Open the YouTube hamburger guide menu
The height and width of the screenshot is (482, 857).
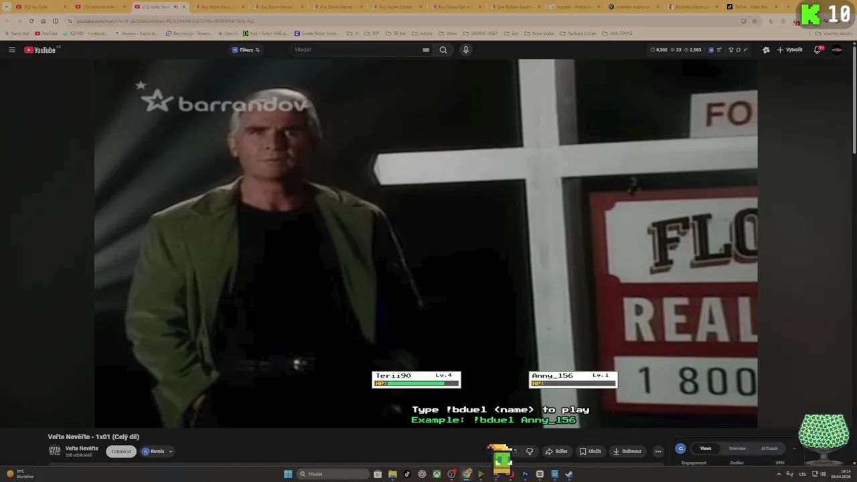click(11, 50)
